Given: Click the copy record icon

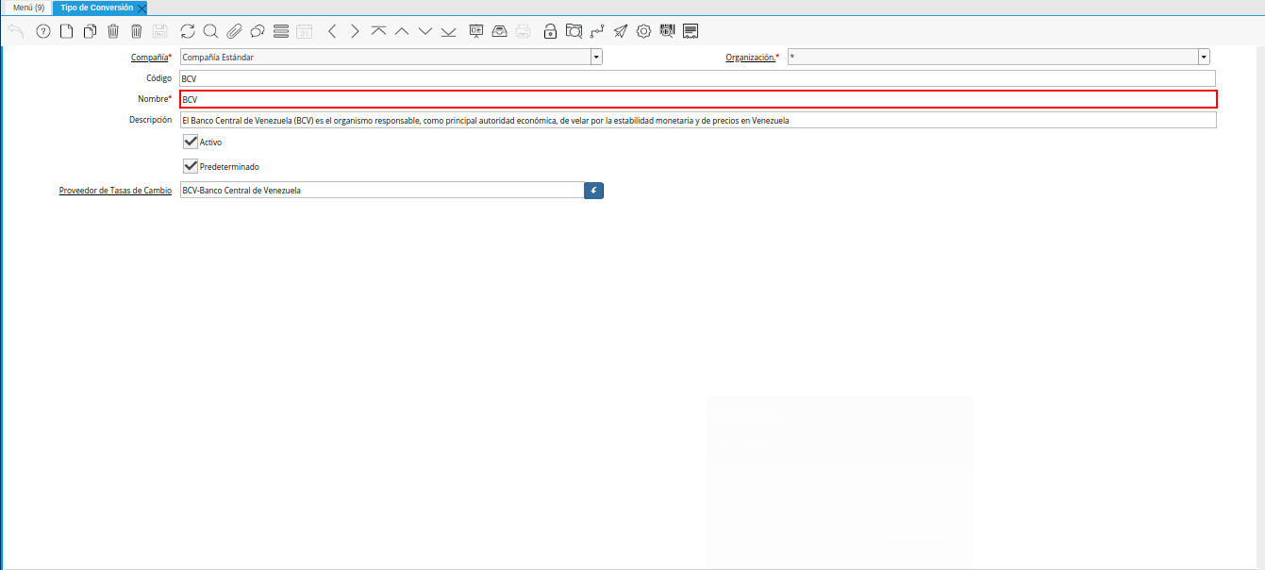Looking at the screenshot, I should [x=90, y=31].
